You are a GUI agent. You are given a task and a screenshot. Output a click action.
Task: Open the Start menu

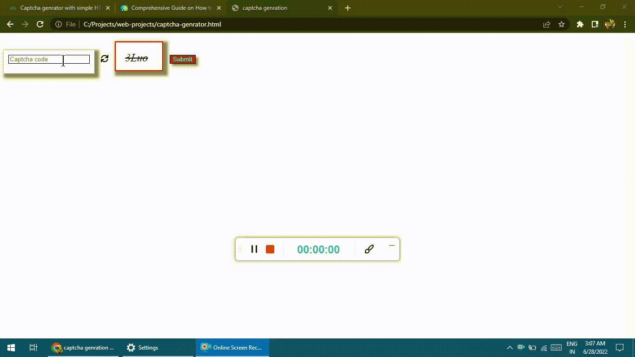tap(10, 347)
